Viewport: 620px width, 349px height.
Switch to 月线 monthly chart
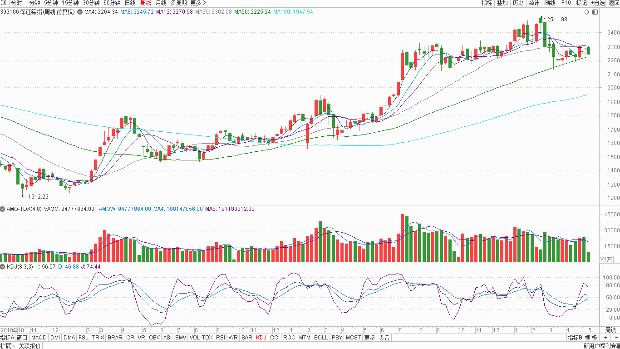[x=161, y=3]
